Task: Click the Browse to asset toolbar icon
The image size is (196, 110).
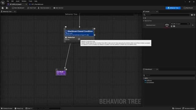Action: click(x=7, y=8)
